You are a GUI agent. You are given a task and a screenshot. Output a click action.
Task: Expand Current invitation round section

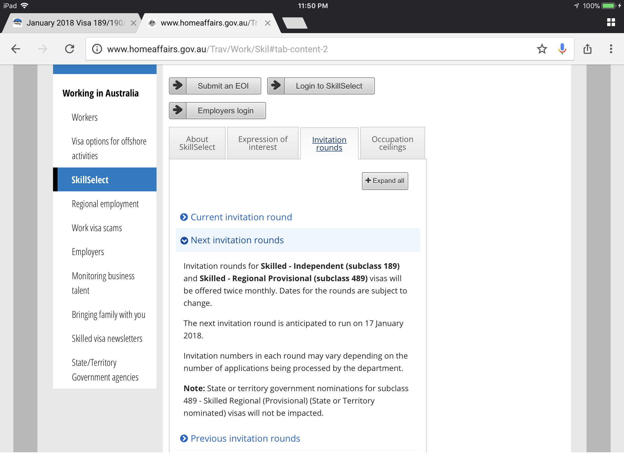pyautogui.click(x=241, y=217)
